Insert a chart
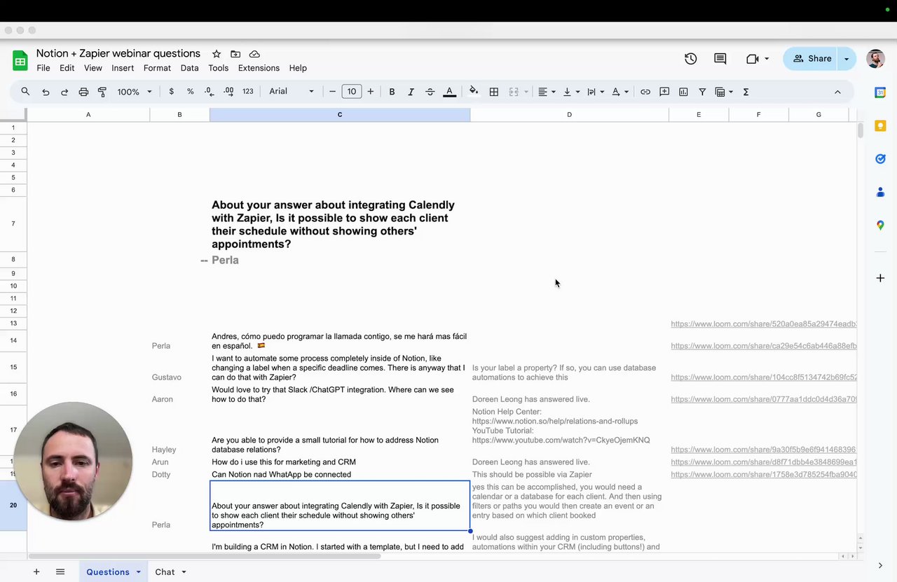This screenshot has width=897, height=582. 683,92
